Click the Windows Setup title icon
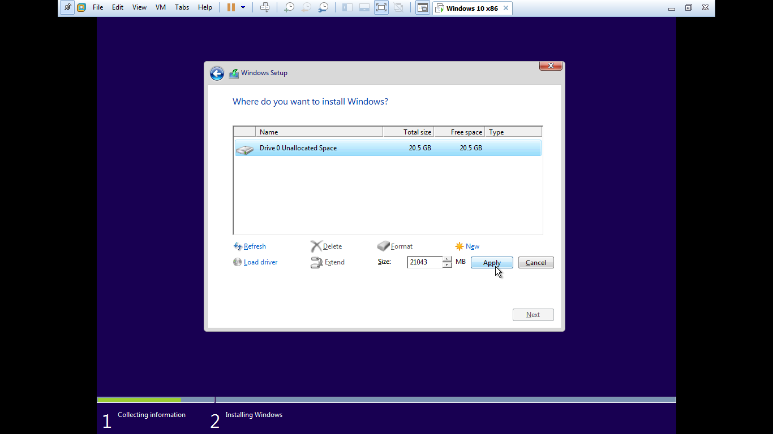Image resolution: width=773 pixels, height=434 pixels. 234,73
